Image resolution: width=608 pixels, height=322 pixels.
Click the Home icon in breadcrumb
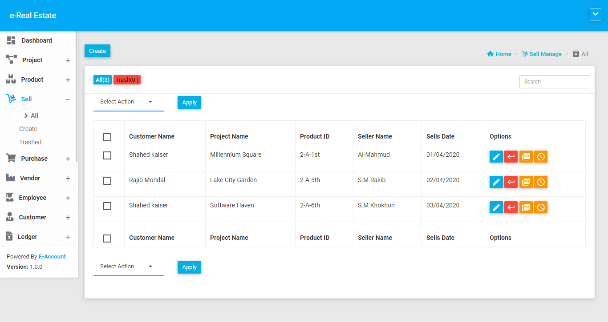tap(490, 54)
